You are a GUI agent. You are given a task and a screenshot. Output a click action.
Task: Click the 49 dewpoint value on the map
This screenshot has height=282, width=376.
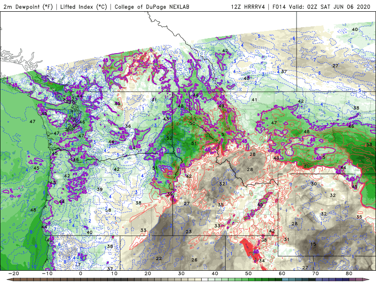[221, 106]
